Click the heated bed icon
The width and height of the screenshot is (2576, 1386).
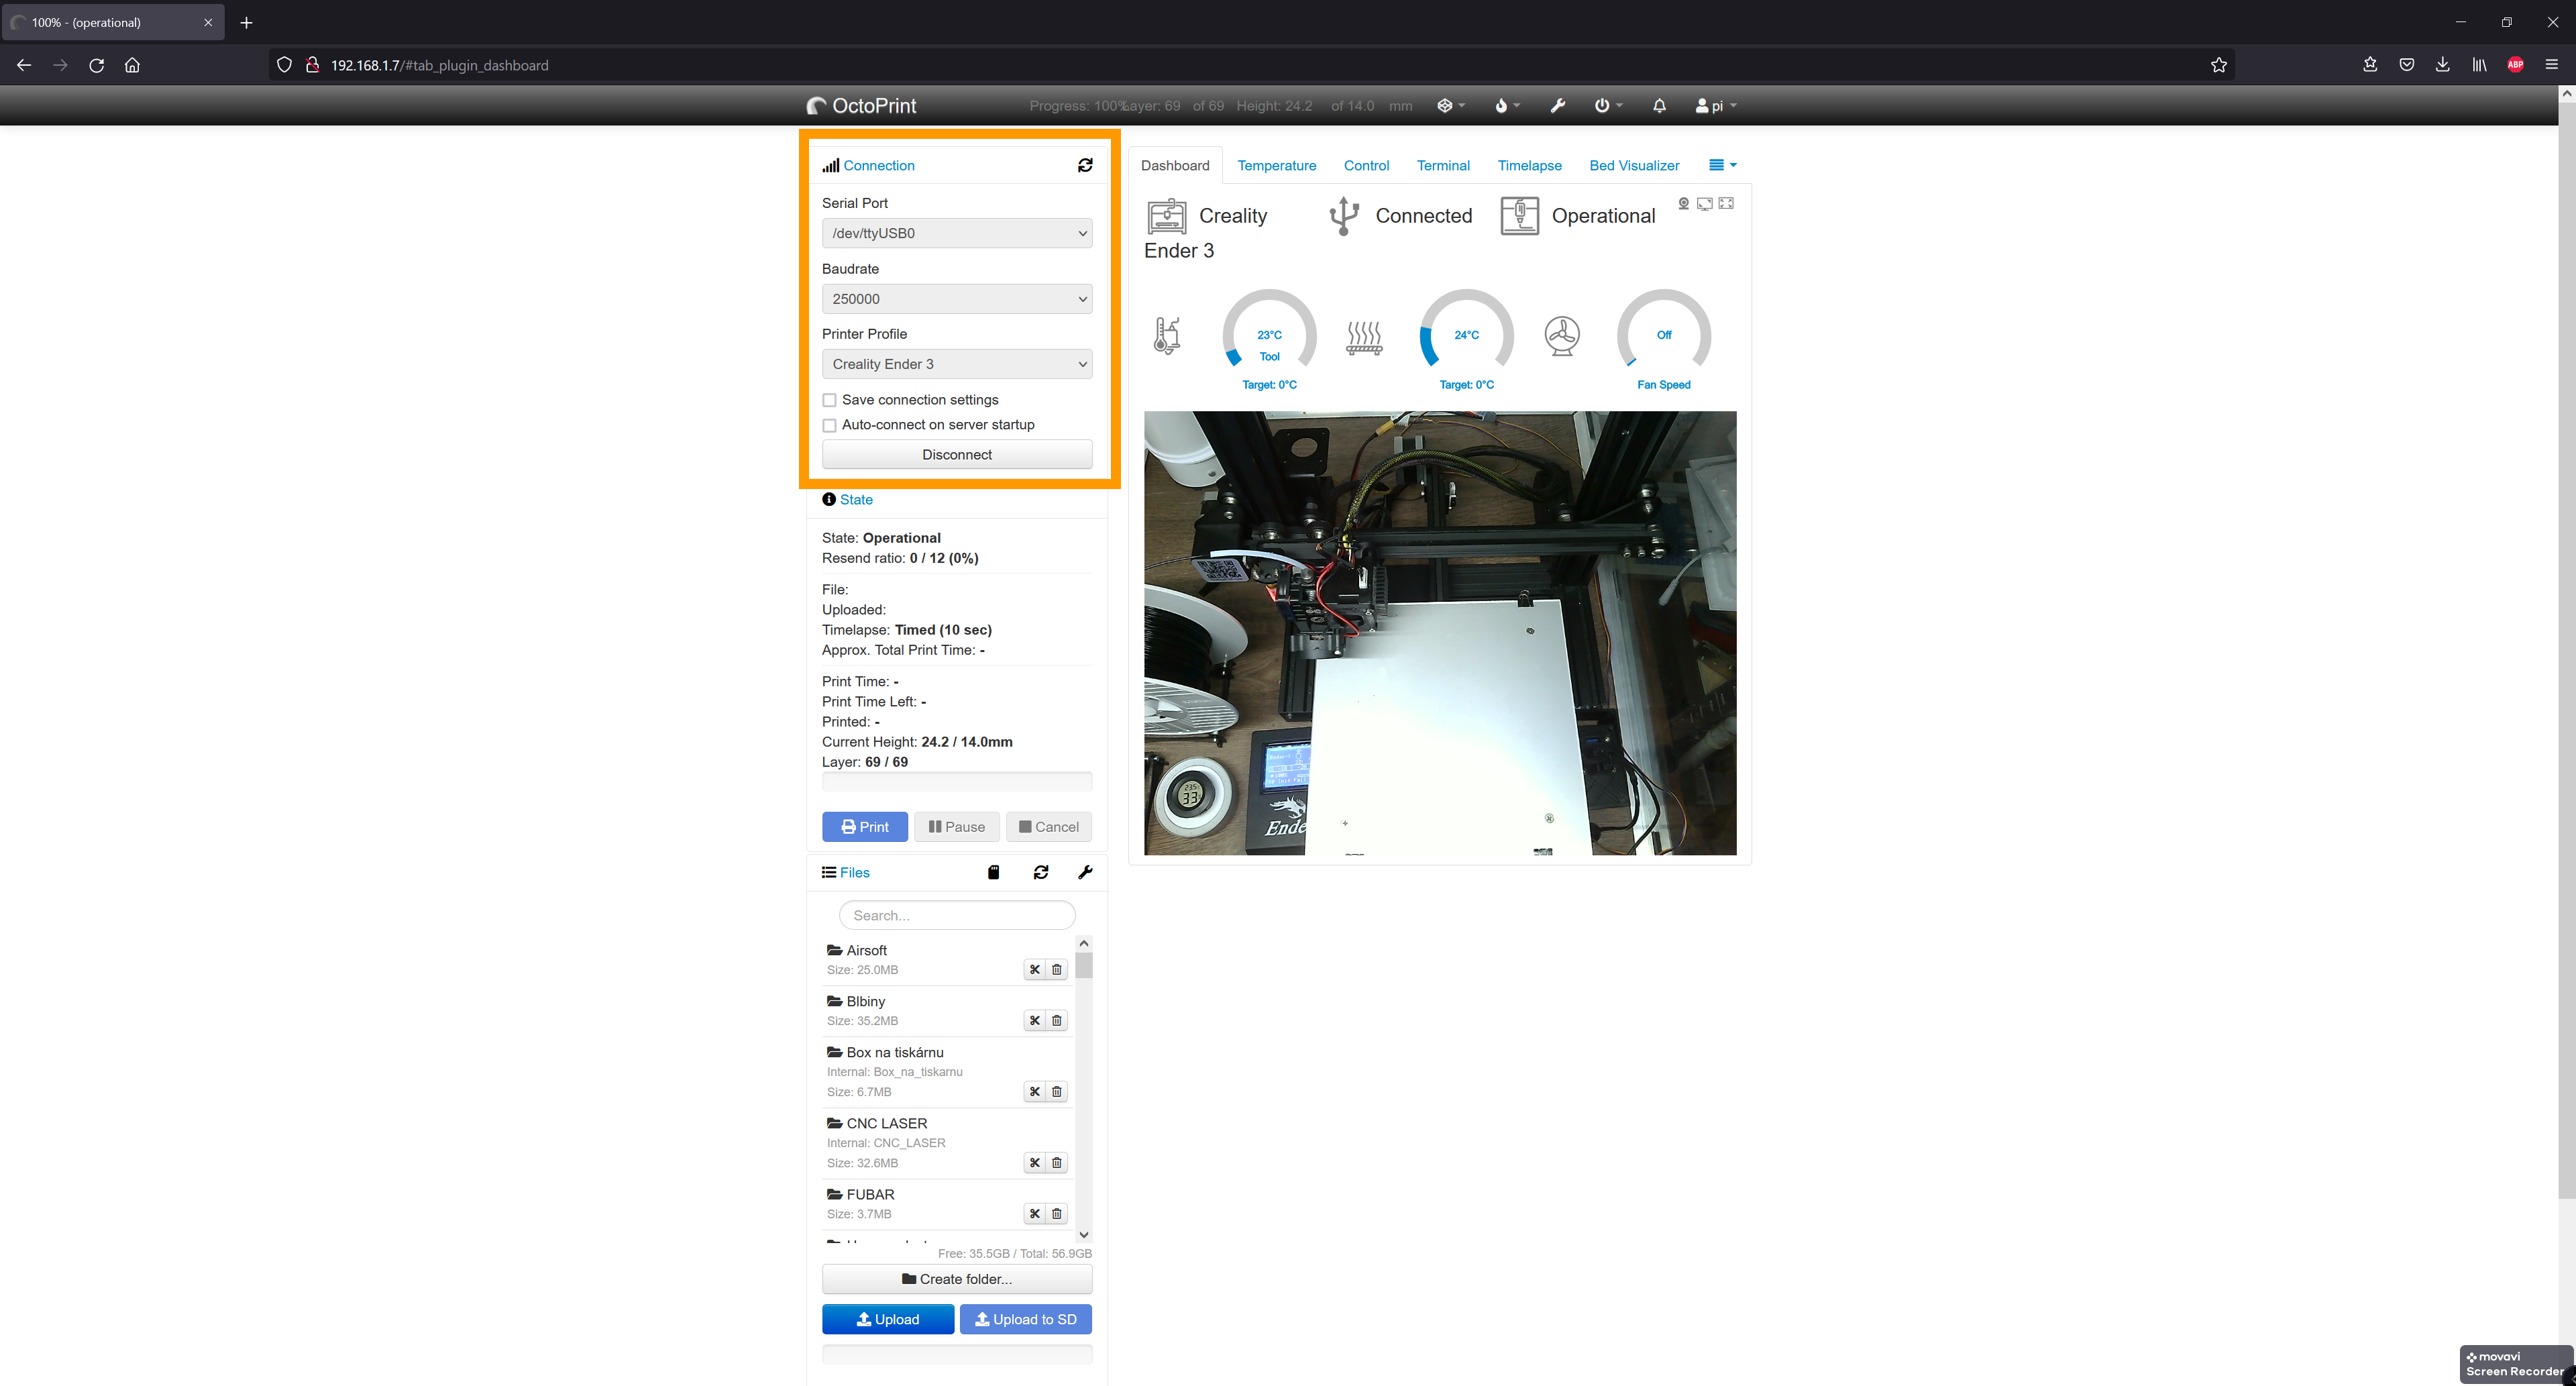click(1364, 338)
